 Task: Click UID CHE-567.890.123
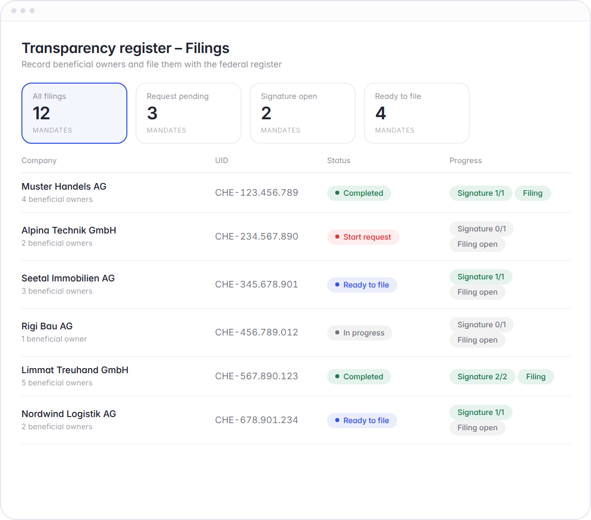257,376
